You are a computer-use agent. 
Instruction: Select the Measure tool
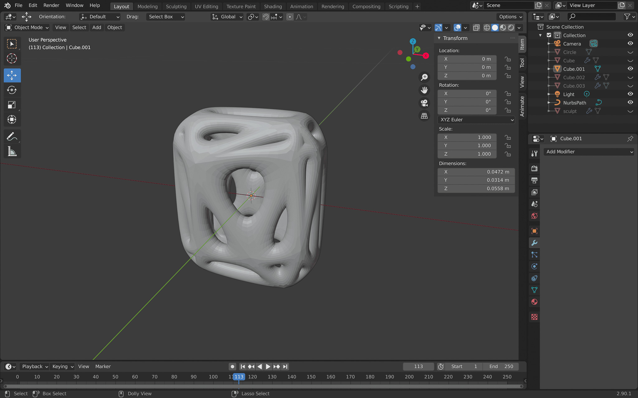[x=12, y=151]
